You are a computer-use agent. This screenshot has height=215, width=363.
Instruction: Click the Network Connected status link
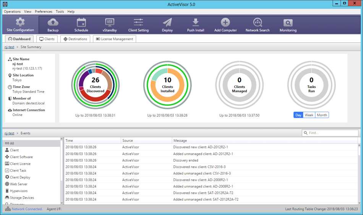click(27, 209)
